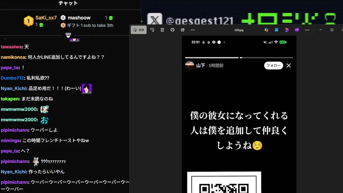Delete image with trash icon

point(162,30)
